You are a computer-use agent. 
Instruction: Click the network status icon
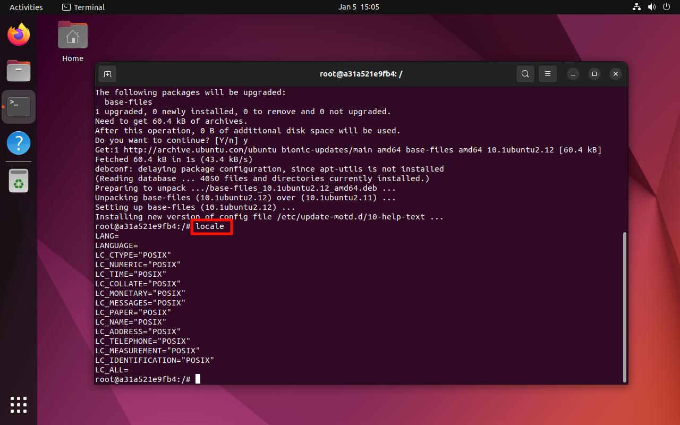pyautogui.click(x=636, y=7)
